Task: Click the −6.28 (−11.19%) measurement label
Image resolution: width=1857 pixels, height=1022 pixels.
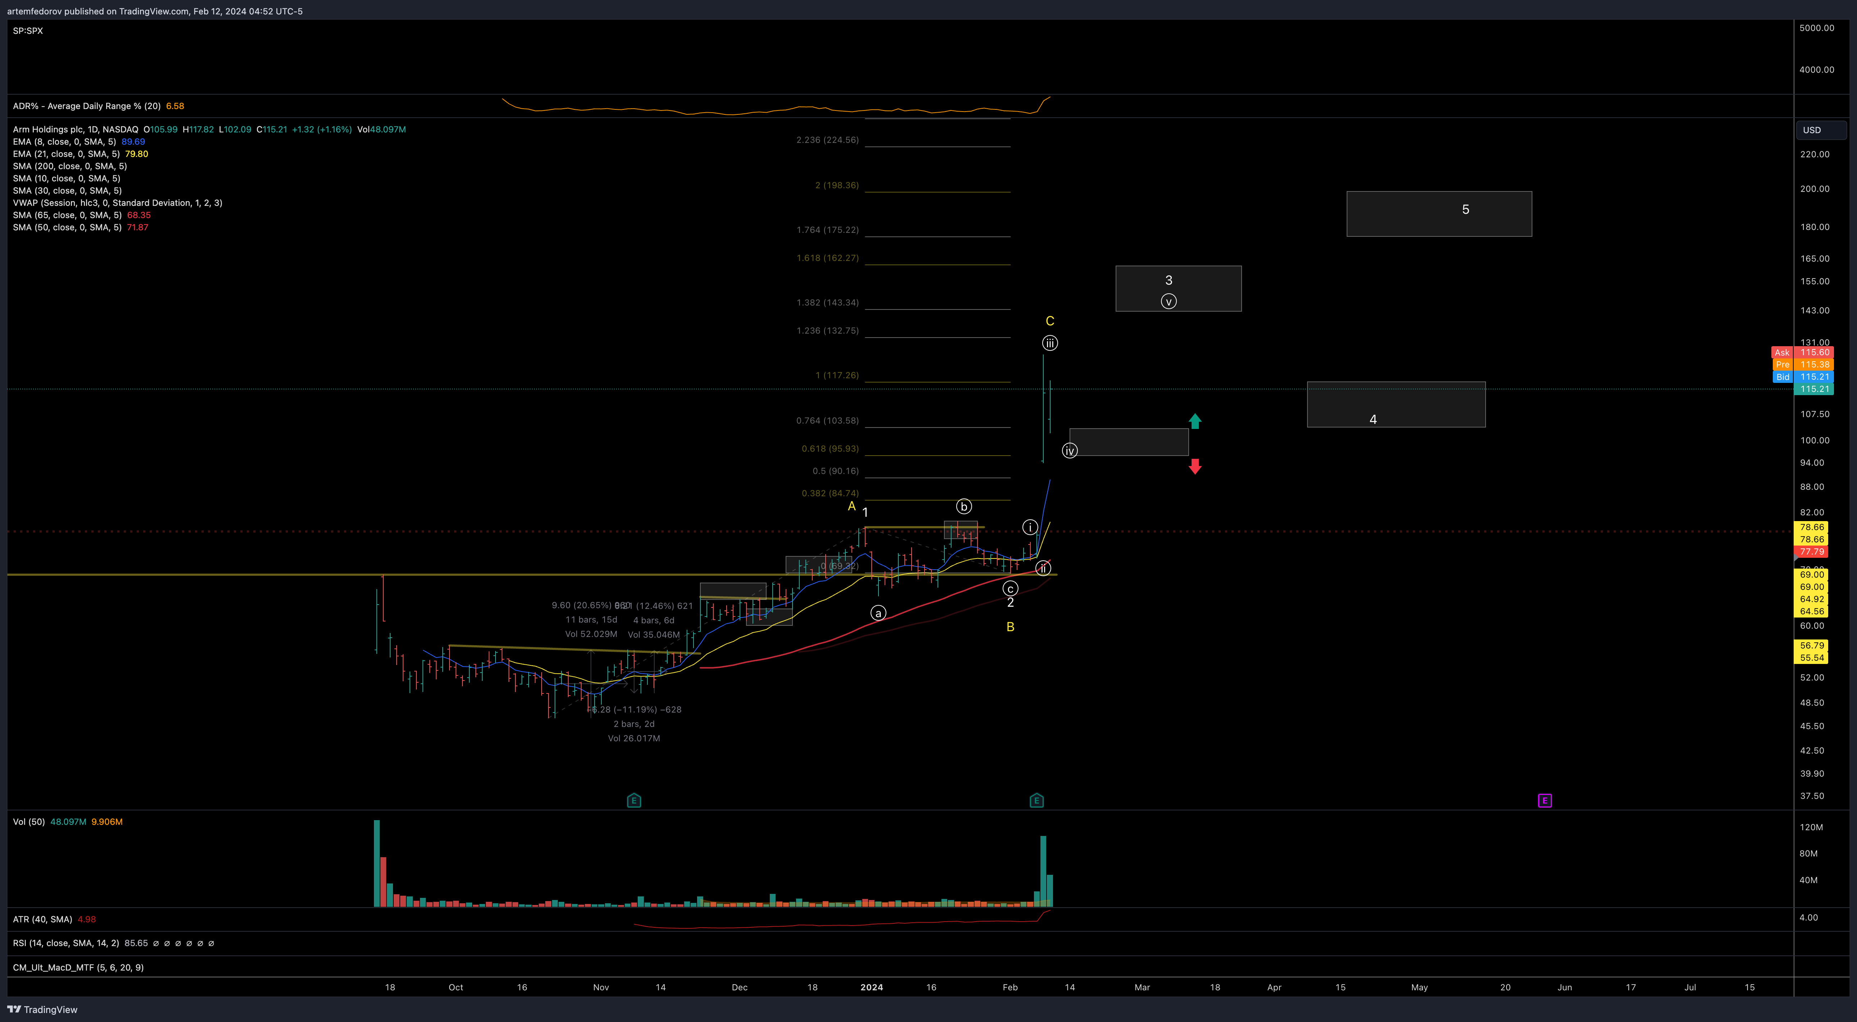Action: (x=634, y=710)
